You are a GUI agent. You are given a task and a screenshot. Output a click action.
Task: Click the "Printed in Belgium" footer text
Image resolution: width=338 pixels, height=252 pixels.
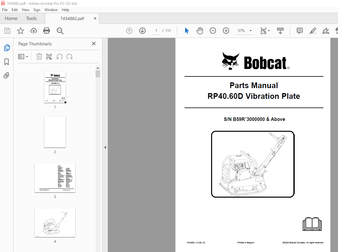click(246, 242)
